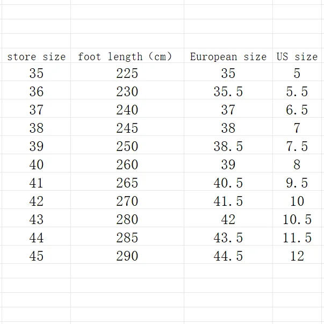Click the cell showing 40.5

click(x=228, y=183)
